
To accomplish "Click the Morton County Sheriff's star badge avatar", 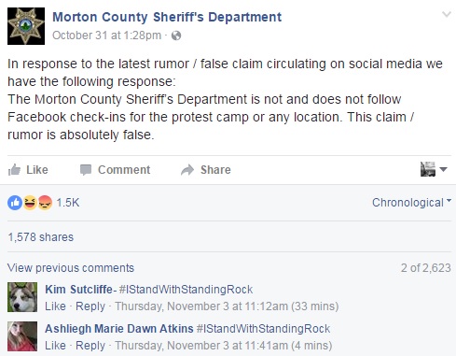I will pos(26,26).
